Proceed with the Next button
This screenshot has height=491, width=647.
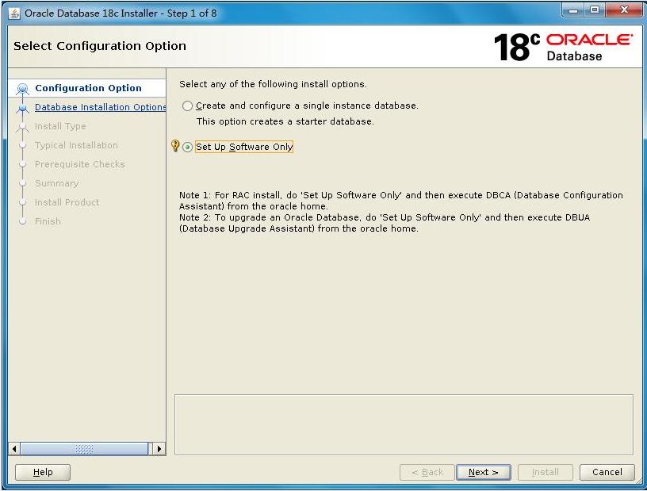pos(483,472)
